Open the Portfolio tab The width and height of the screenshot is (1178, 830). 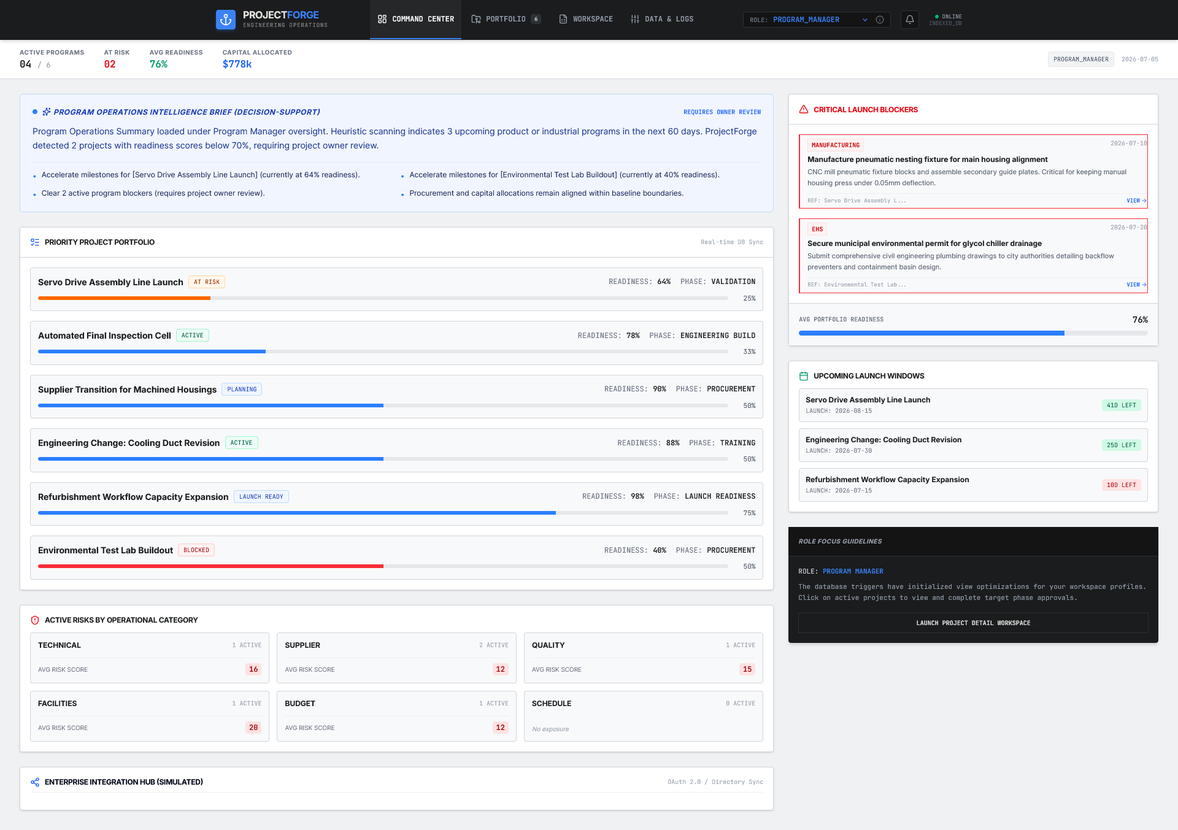coord(506,19)
